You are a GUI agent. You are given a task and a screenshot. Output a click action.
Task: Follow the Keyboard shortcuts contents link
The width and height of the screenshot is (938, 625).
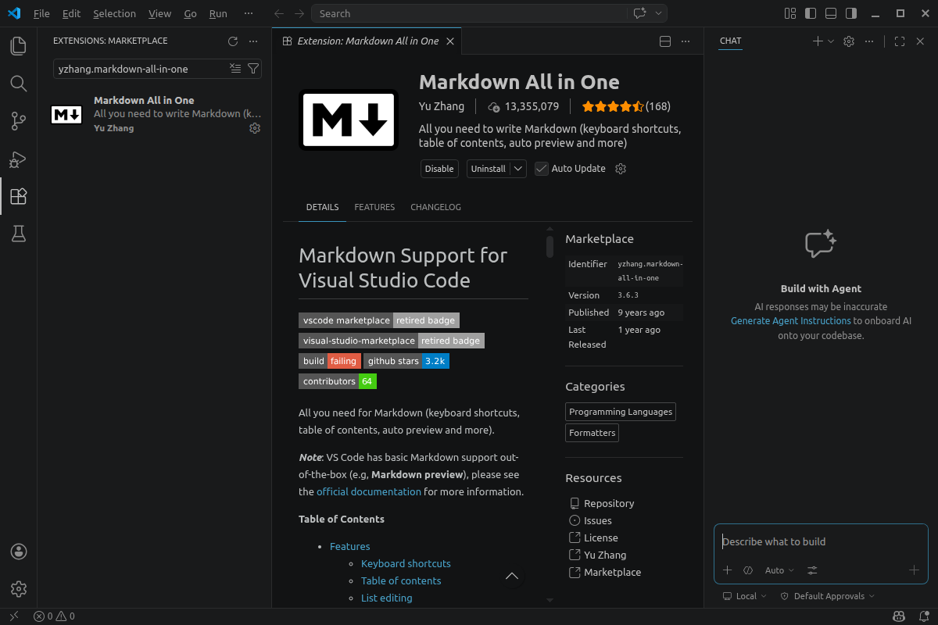pyautogui.click(x=406, y=563)
